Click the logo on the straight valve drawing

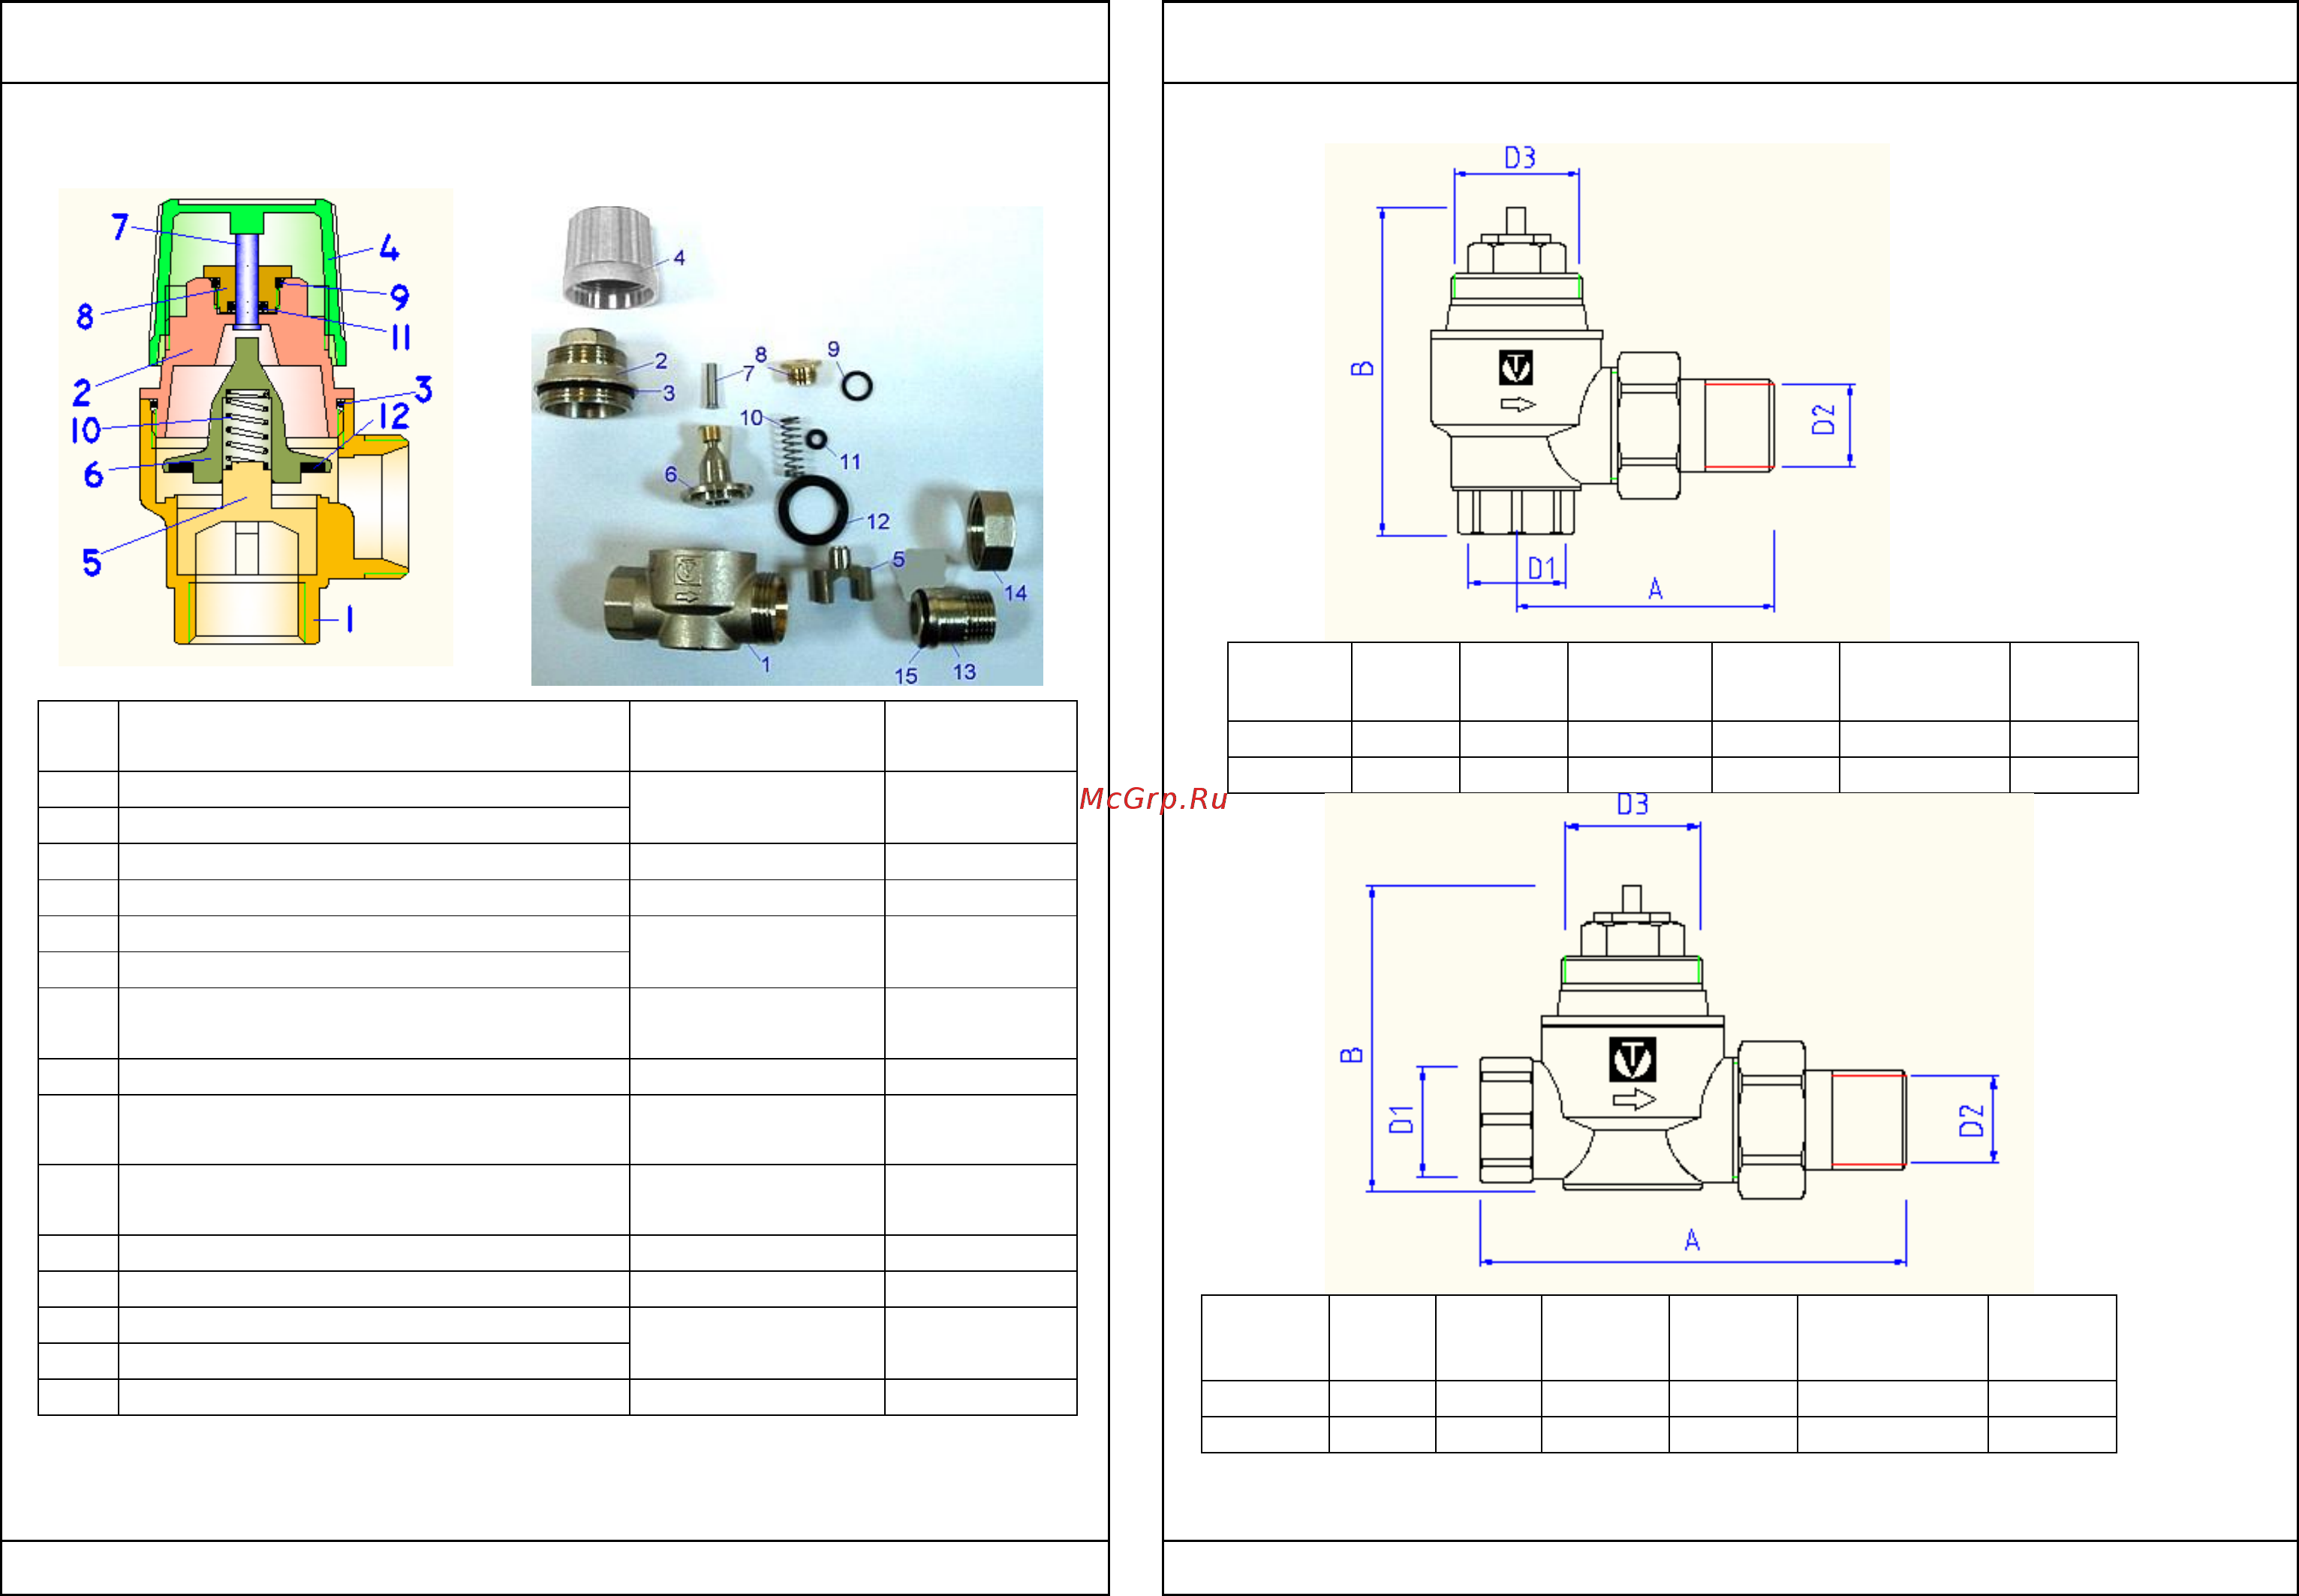pyautogui.click(x=1632, y=1059)
